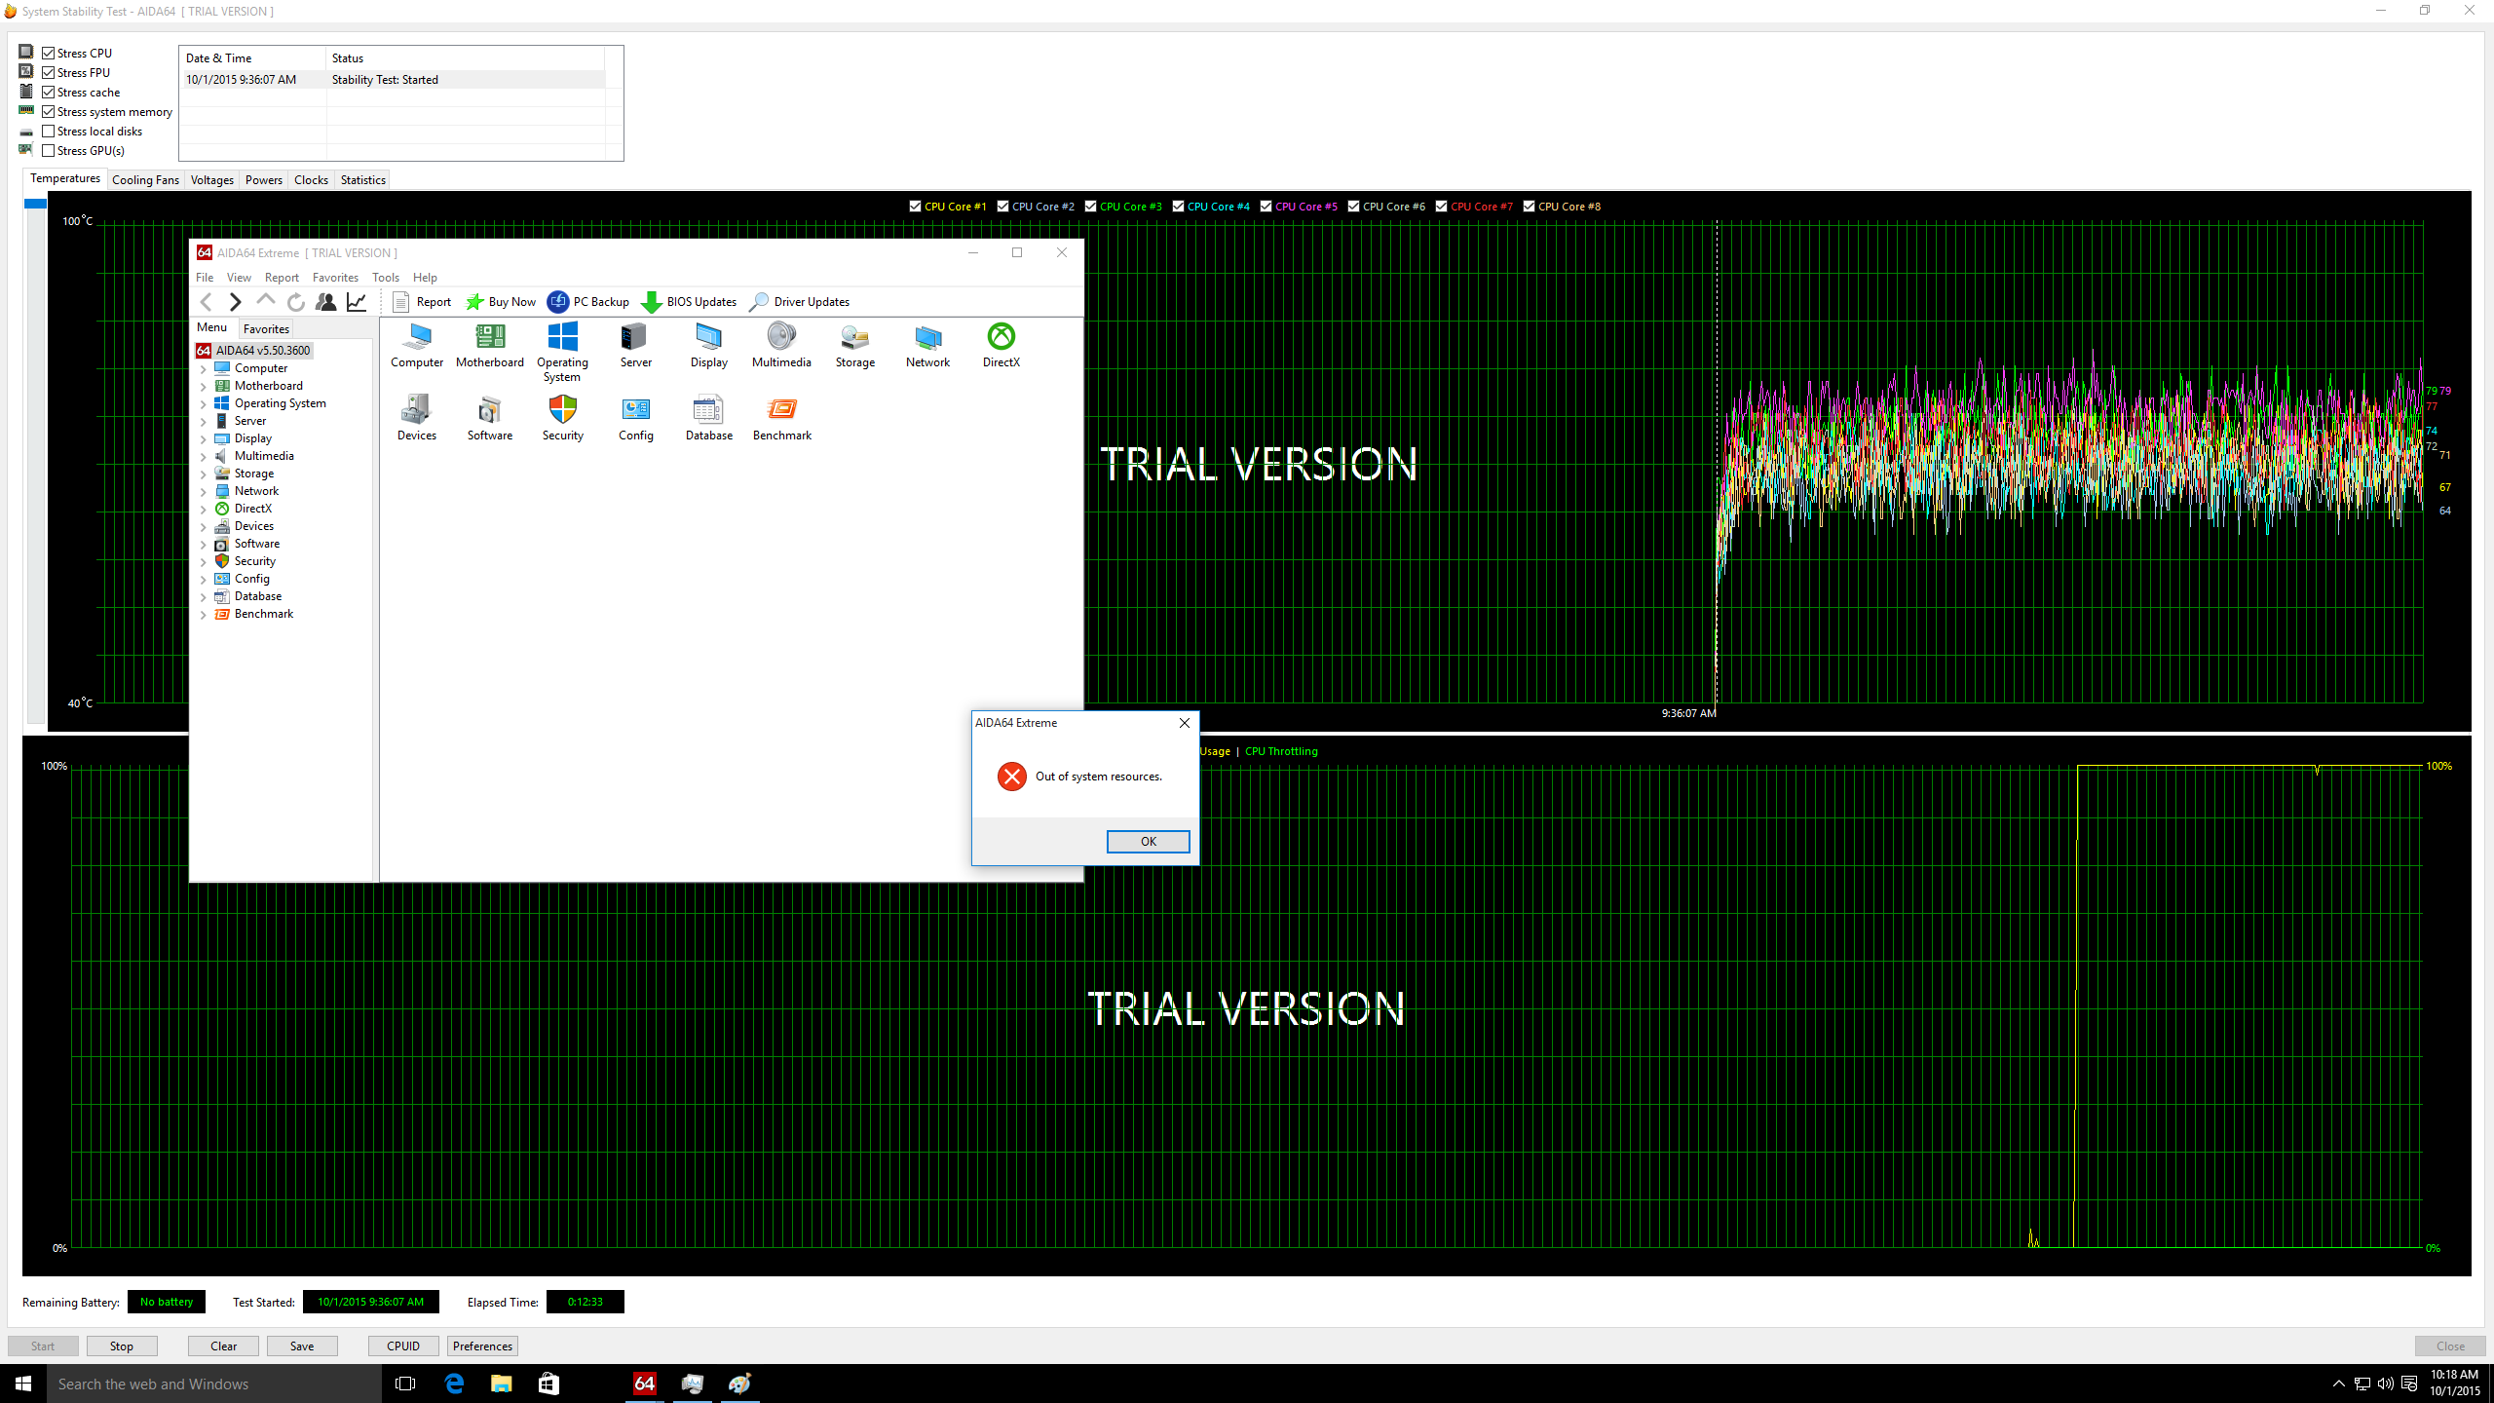2494x1403 pixels.
Task: Switch to the Clocks tab
Action: click(x=311, y=180)
